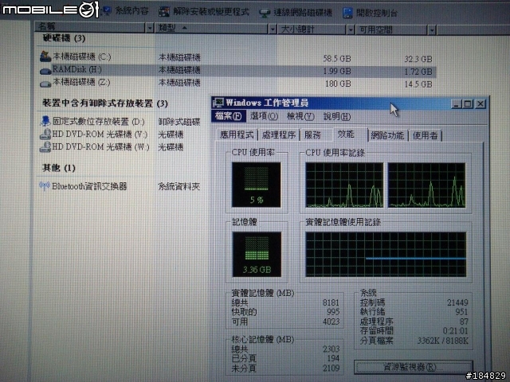Screen dimensions: 510x382
Task: Click HD DVD-ROM 光碟機 (W:) icon
Action: [45, 146]
